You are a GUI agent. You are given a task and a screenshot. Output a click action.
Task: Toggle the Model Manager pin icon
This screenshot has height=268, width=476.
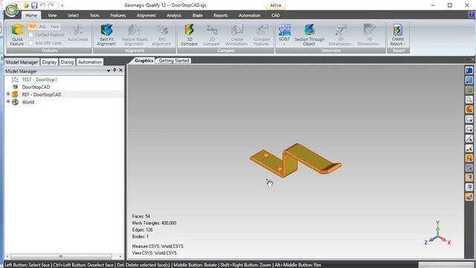115,70
